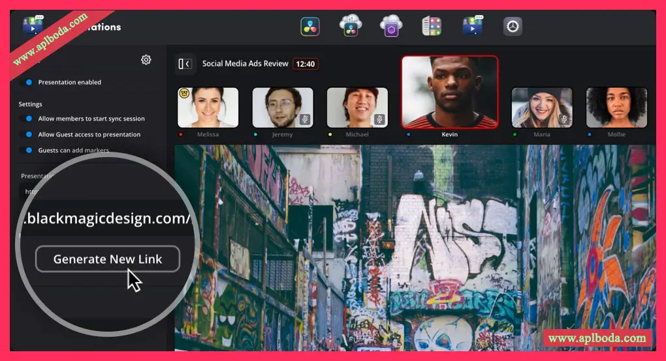This screenshot has height=361, width=666.
Task: Open the Project Server cloud icon
Action: coord(351,25)
